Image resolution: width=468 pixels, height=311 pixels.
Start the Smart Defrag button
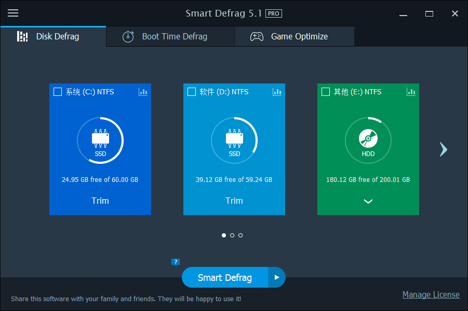coord(225,277)
